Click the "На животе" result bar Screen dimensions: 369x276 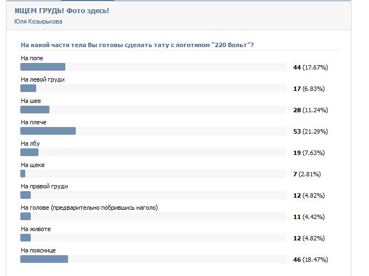[x=26, y=238]
